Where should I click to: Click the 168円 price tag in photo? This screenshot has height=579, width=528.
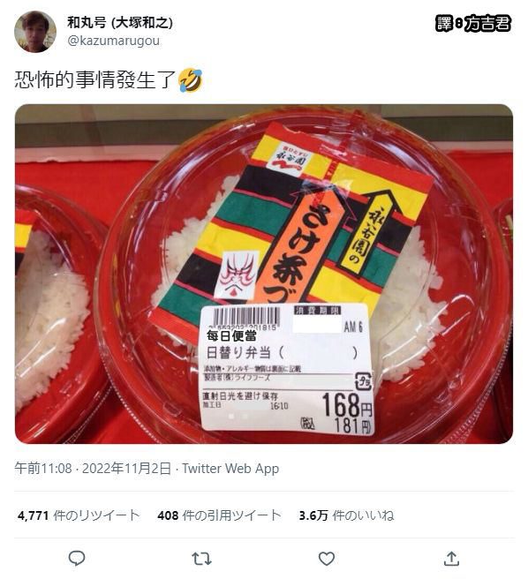tap(347, 405)
